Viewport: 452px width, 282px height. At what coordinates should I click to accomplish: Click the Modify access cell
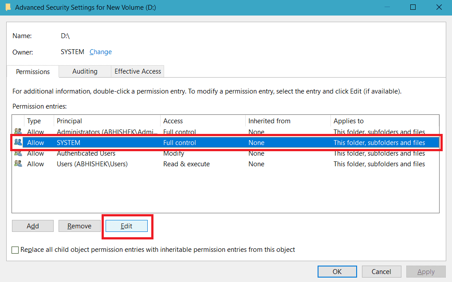point(173,153)
